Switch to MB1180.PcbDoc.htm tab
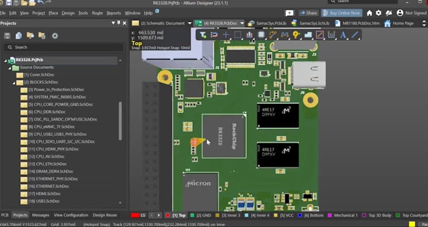Image resolution: width=428 pixels, height=227 pixels. 357,23
